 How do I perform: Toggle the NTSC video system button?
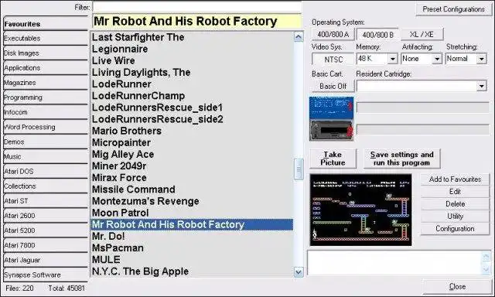333,60
